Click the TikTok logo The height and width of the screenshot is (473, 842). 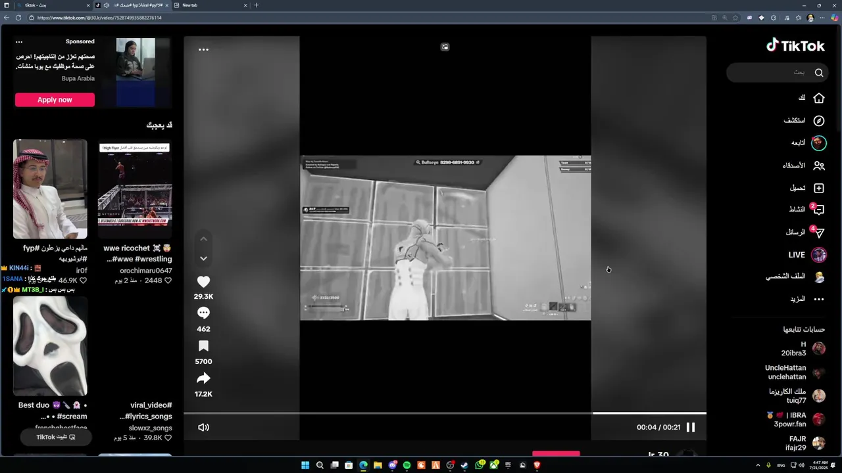pos(795,45)
